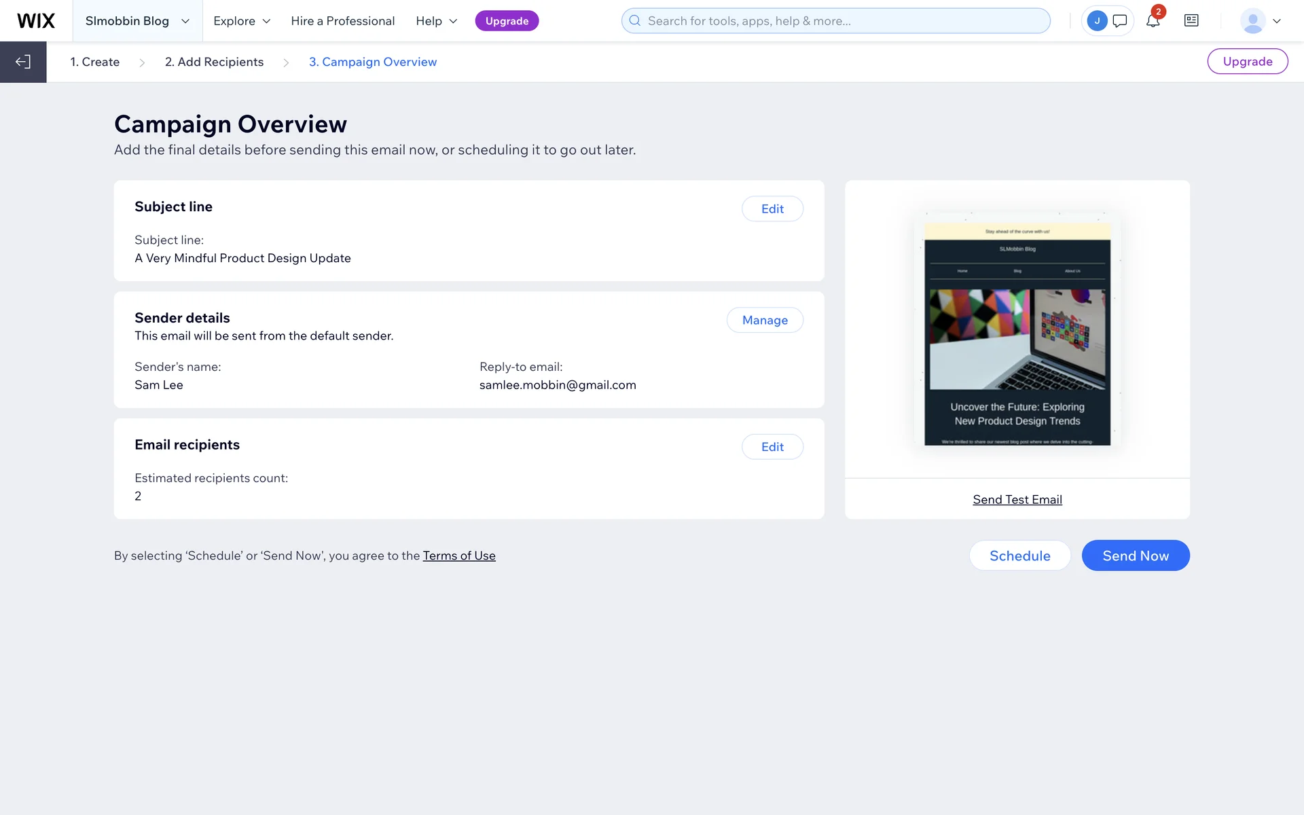Click the blue J avatar icon
Viewport: 1304px width, 815px height.
(1097, 21)
